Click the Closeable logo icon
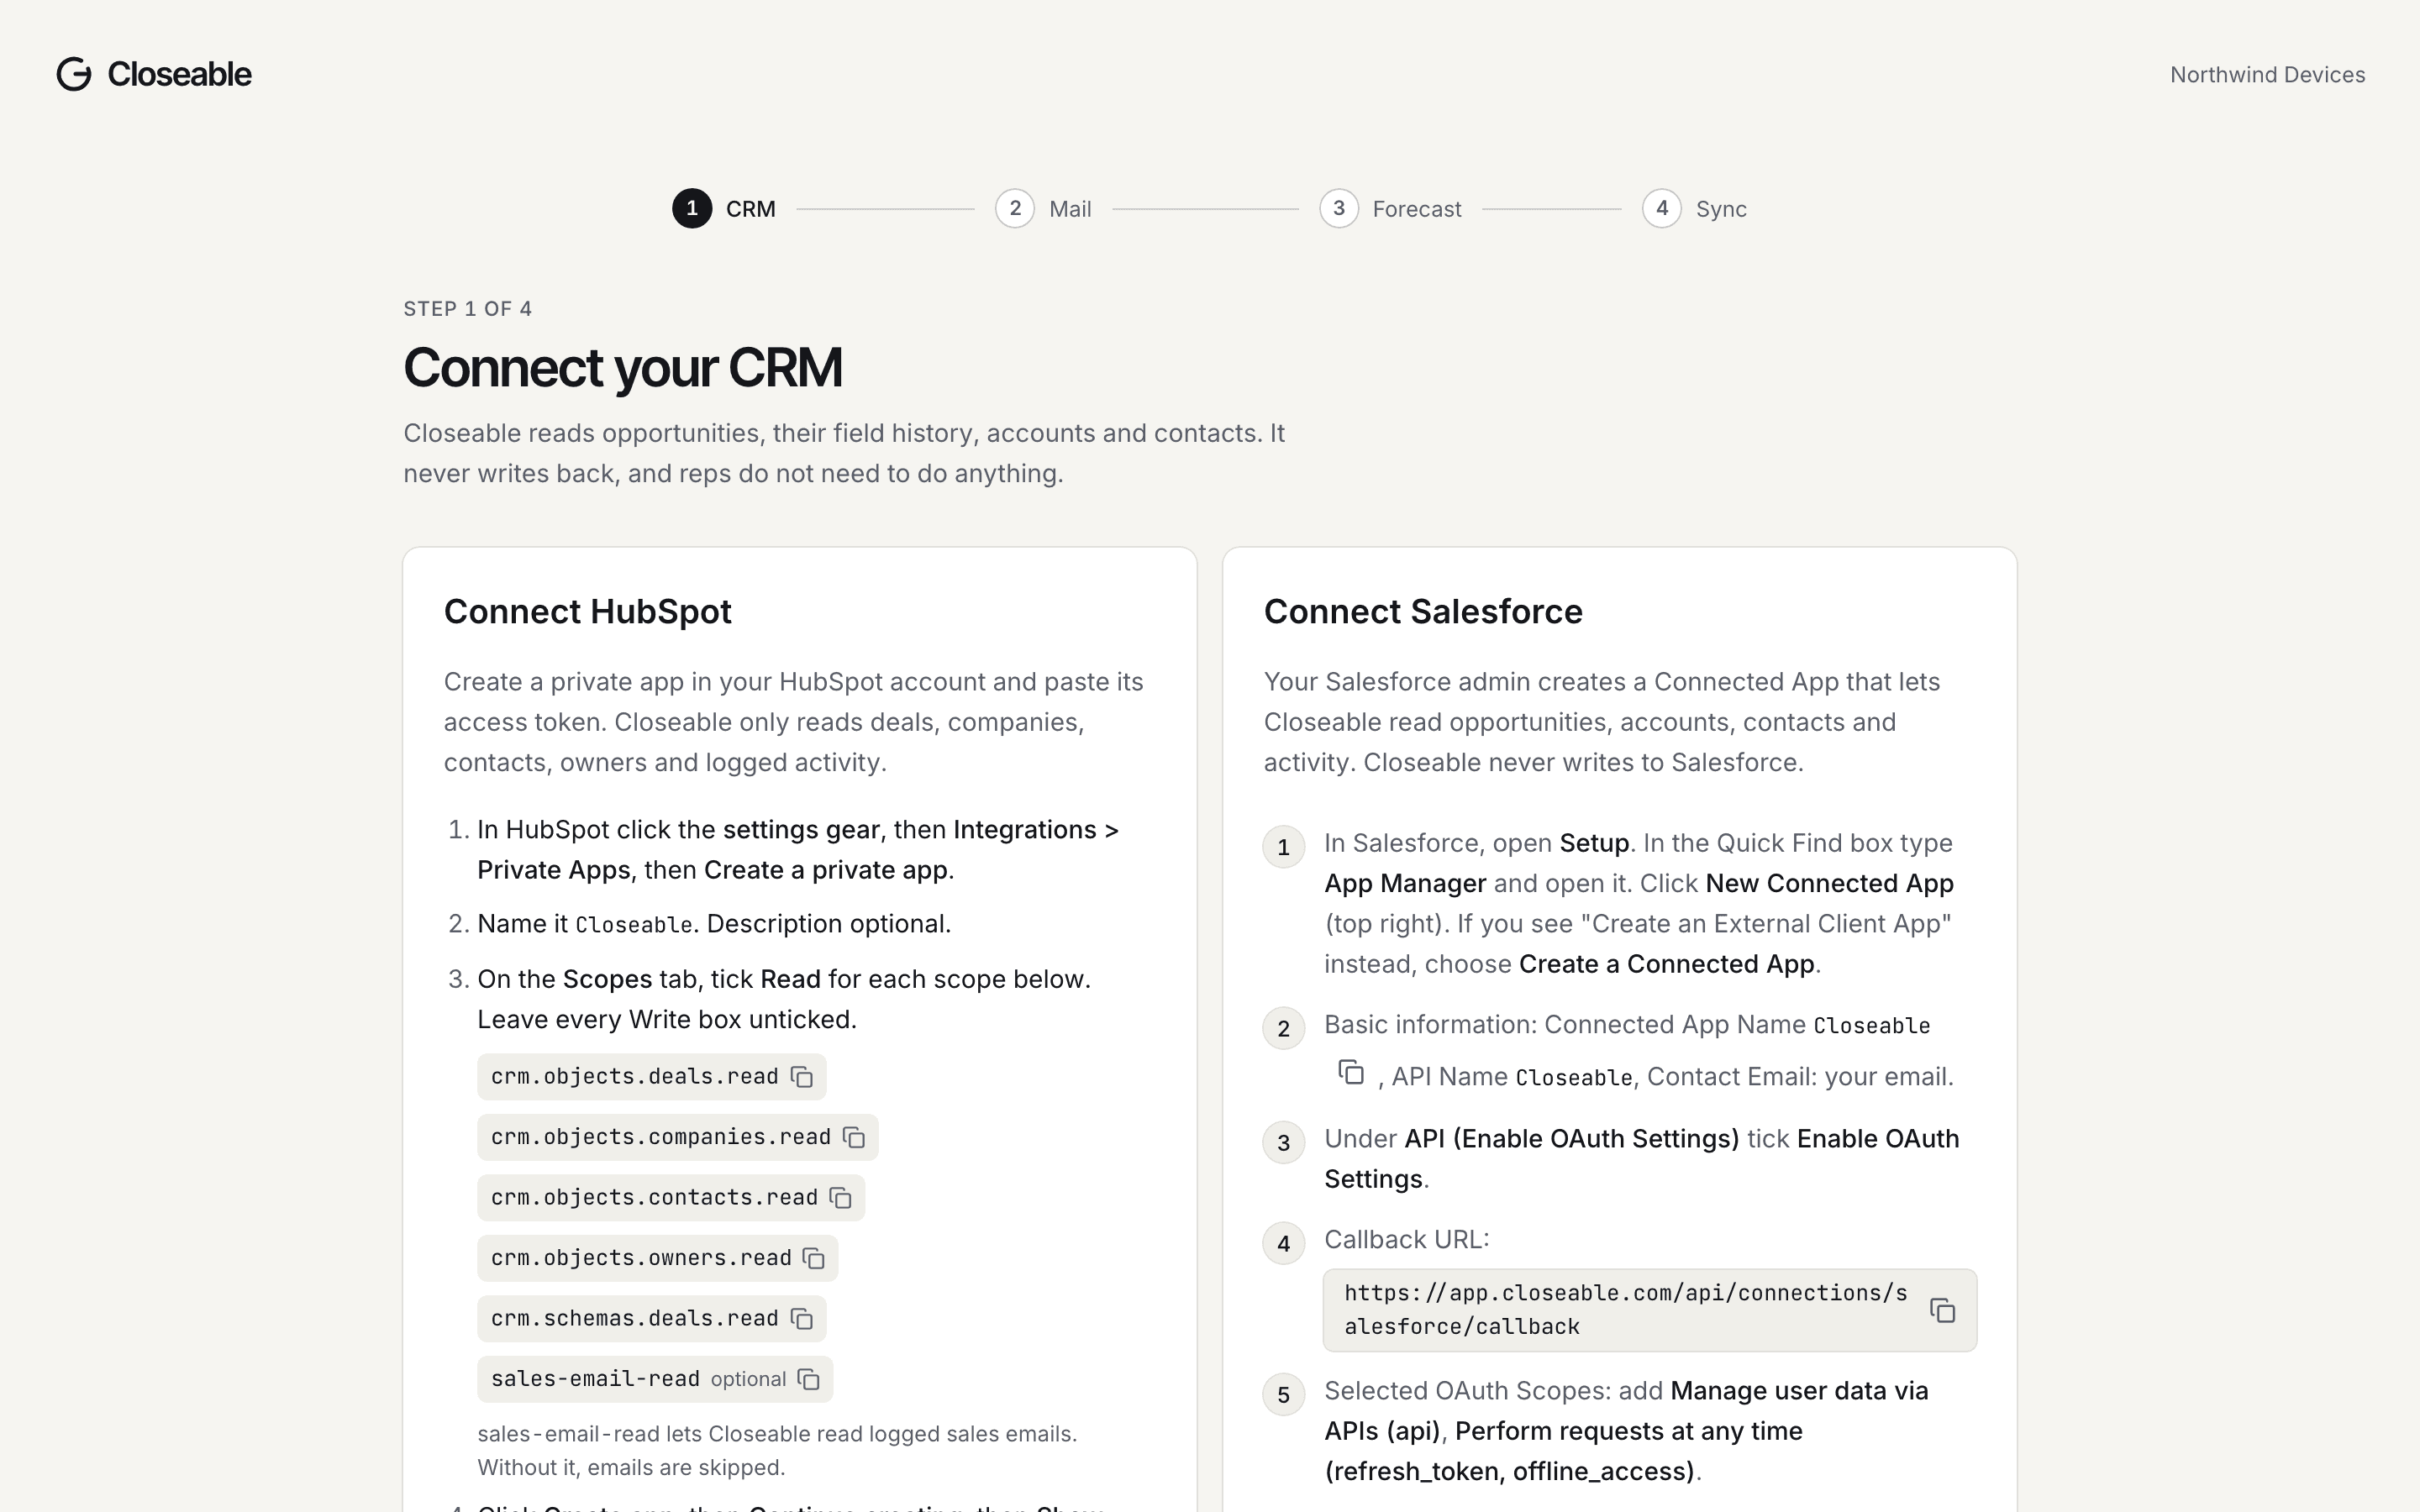Viewport: 2420px width, 1512px height. pyautogui.click(x=74, y=74)
